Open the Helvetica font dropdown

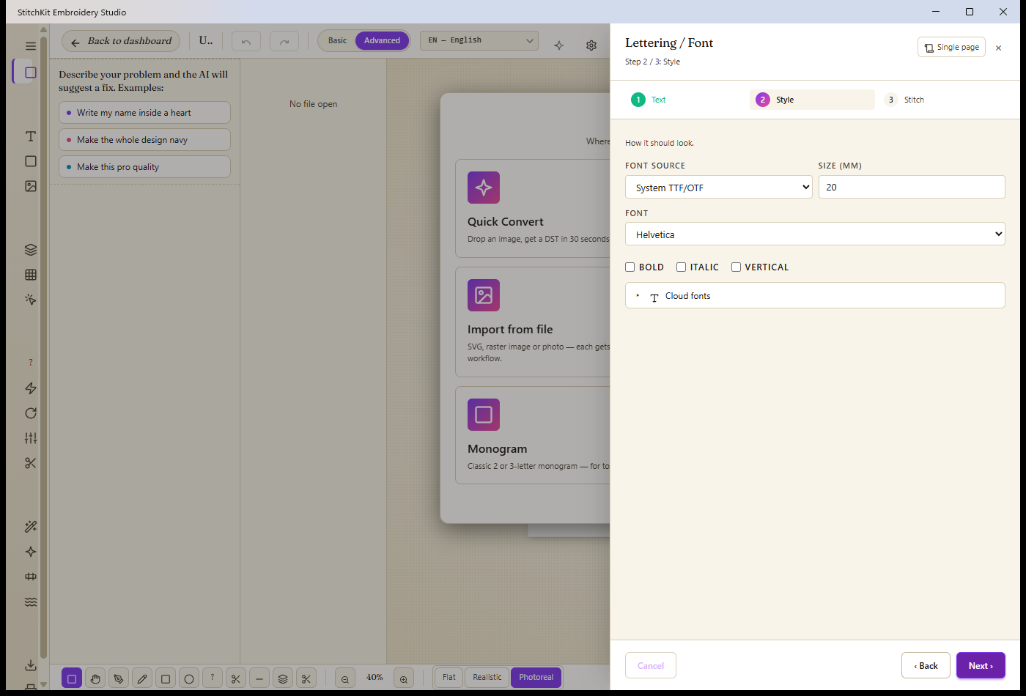click(815, 234)
